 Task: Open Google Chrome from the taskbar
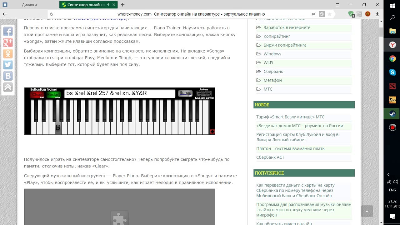click(x=392, y=58)
